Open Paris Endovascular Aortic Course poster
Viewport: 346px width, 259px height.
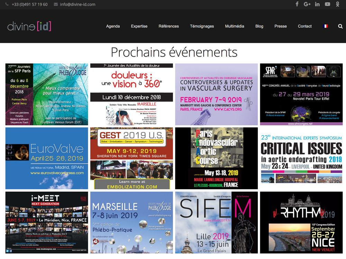(217, 159)
